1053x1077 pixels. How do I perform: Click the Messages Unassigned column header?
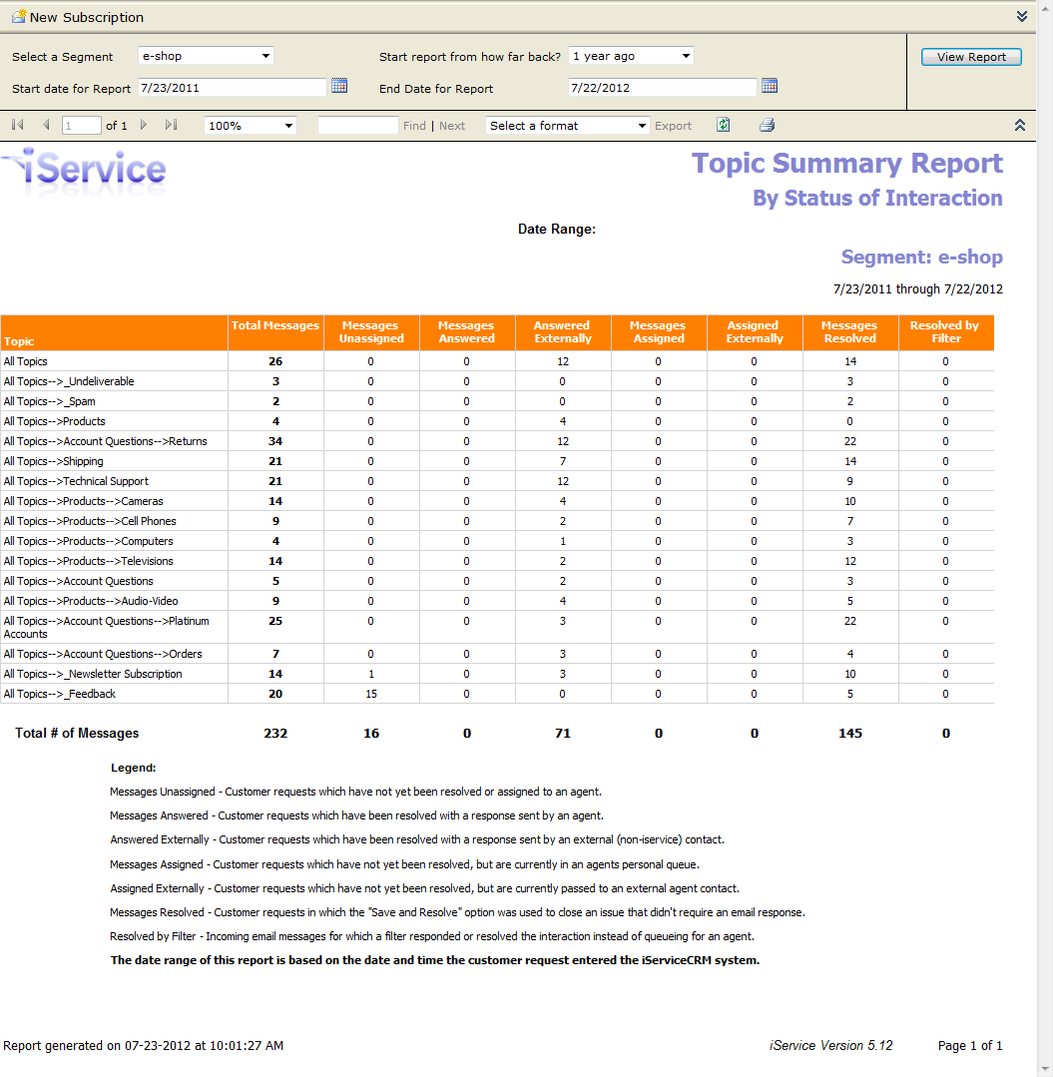coord(371,333)
